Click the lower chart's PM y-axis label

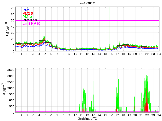click(x=3, y=90)
